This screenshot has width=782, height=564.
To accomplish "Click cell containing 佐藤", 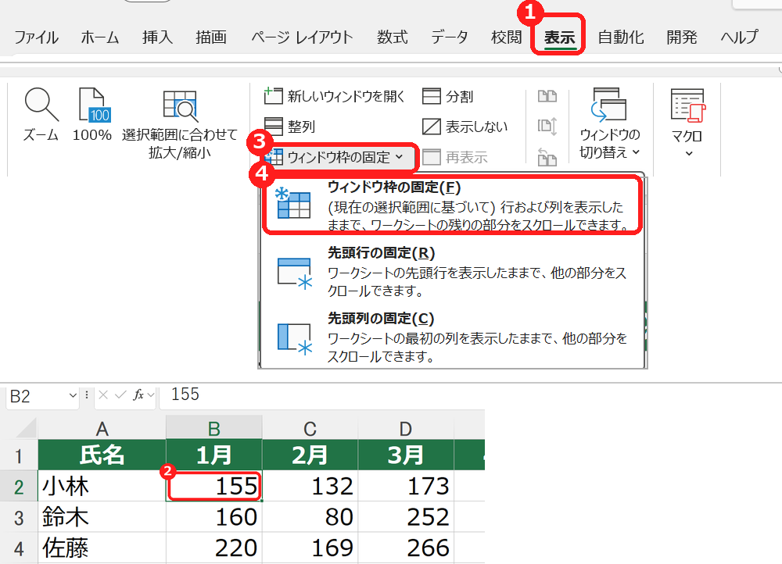I will pos(102,548).
